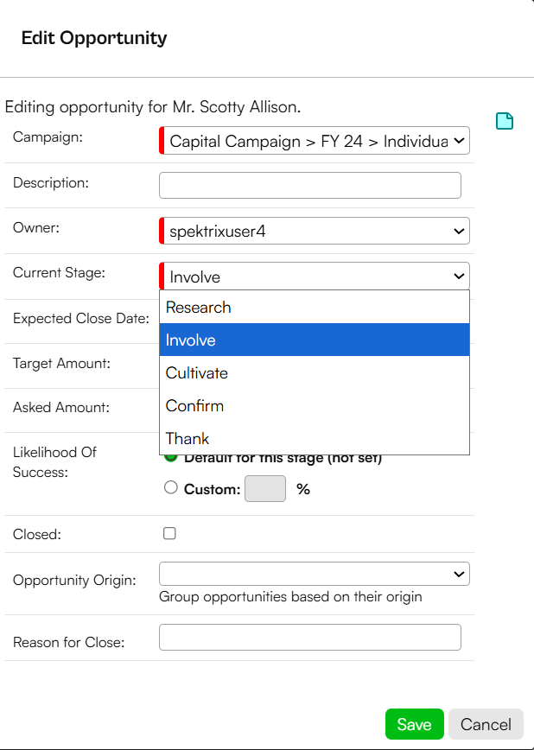Click the Reason for Close field
Image resolution: width=534 pixels, height=750 pixels.
tap(310, 637)
